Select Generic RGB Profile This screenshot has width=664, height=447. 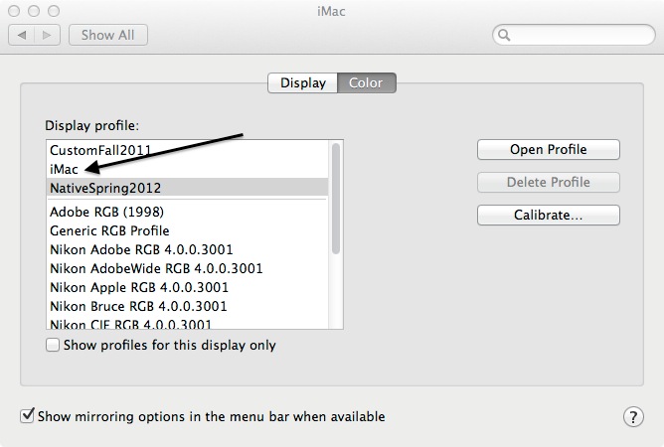click(187, 230)
